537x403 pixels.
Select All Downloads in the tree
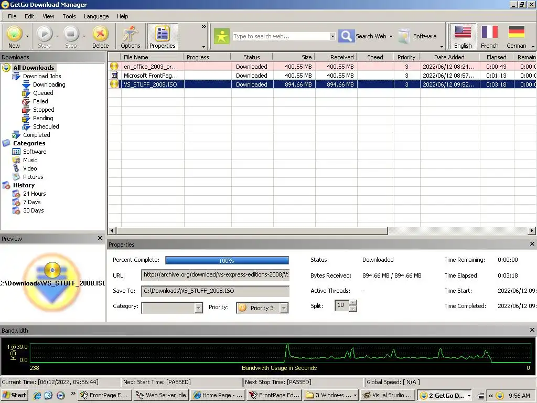coord(34,68)
